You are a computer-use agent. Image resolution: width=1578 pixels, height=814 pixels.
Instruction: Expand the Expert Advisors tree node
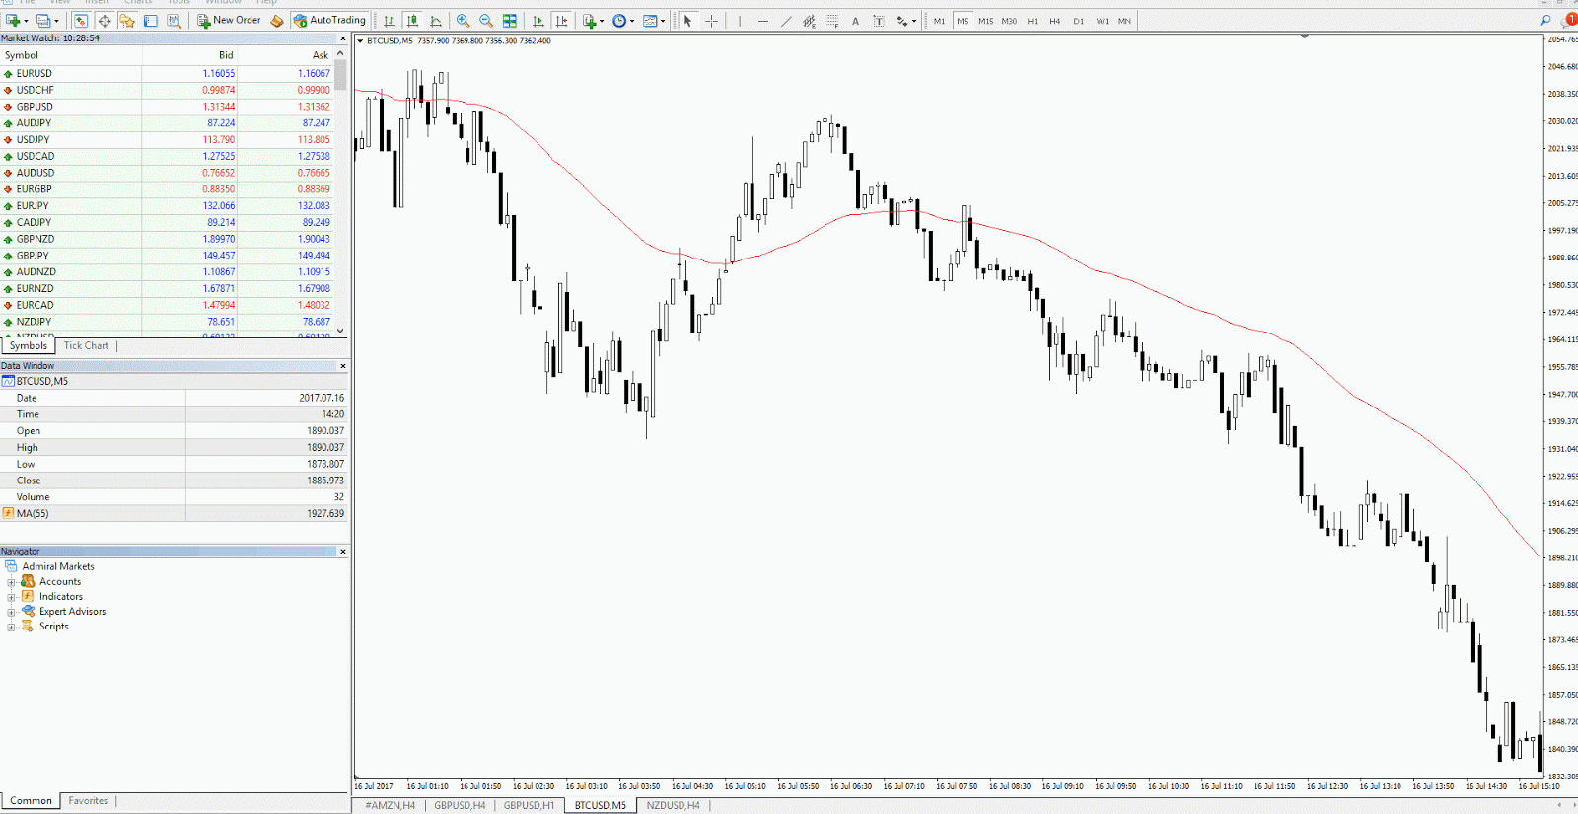(x=11, y=612)
